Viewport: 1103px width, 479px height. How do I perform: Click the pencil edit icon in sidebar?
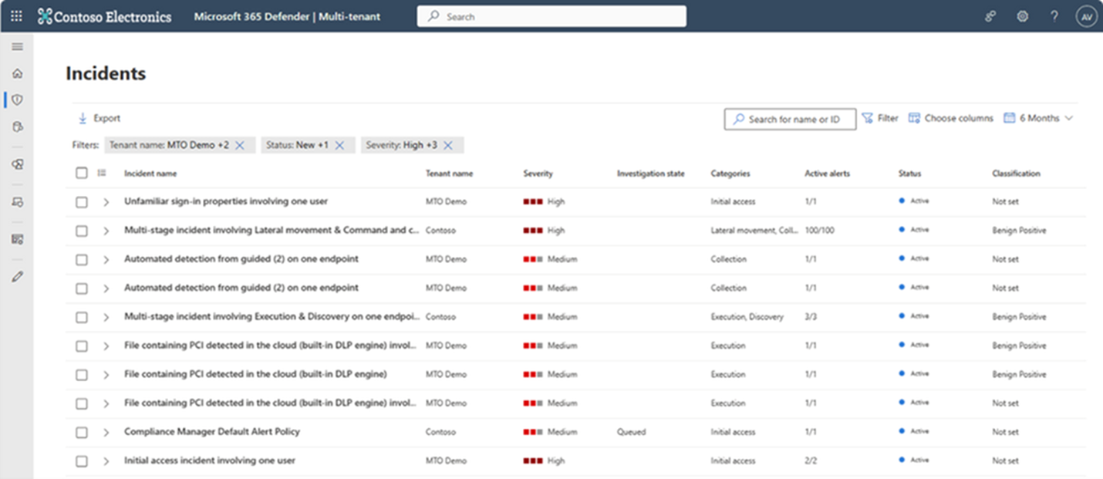tap(17, 276)
